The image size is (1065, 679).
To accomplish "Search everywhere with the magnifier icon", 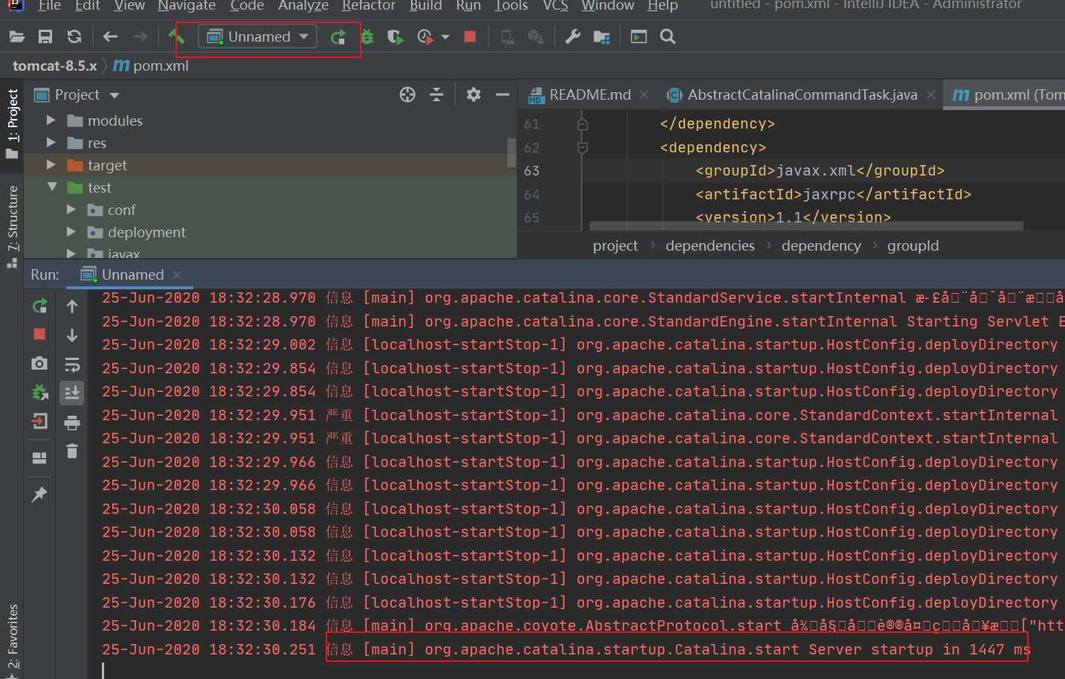I will [x=668, y=36].
